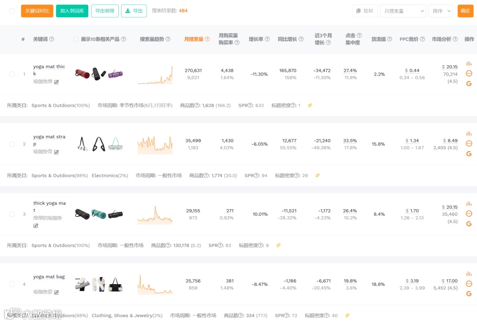
Task: Check the checkbox on the yoga mat strap row
Action: pyautogui.click(x=12, y=144)
